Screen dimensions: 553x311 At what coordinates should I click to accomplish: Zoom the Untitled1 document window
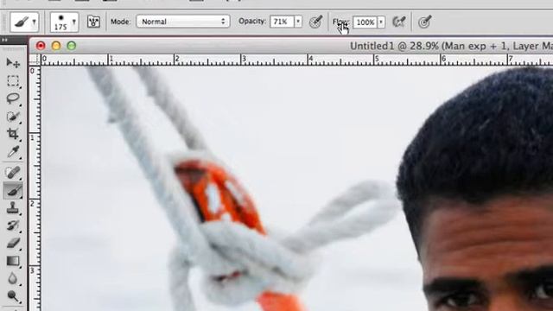[72, 46]
